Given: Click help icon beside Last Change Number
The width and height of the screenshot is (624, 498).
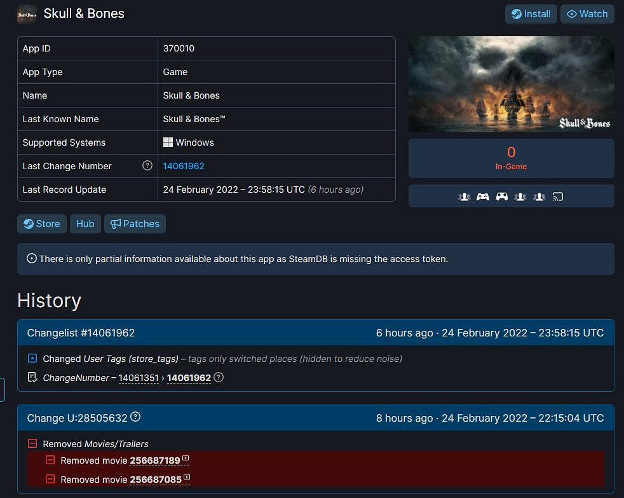Looking at the screenshot, I should coord(147,165).
